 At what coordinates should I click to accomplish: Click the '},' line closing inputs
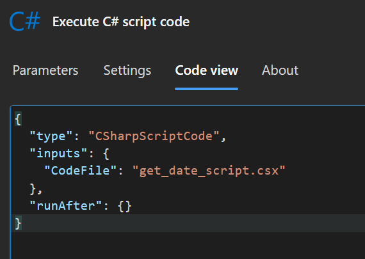tap(36, 189)
